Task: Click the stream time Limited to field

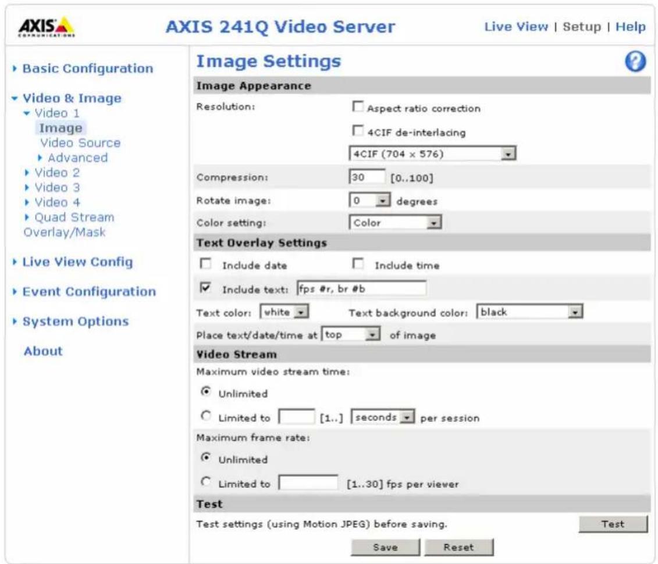Action: (x=296, y=417)
